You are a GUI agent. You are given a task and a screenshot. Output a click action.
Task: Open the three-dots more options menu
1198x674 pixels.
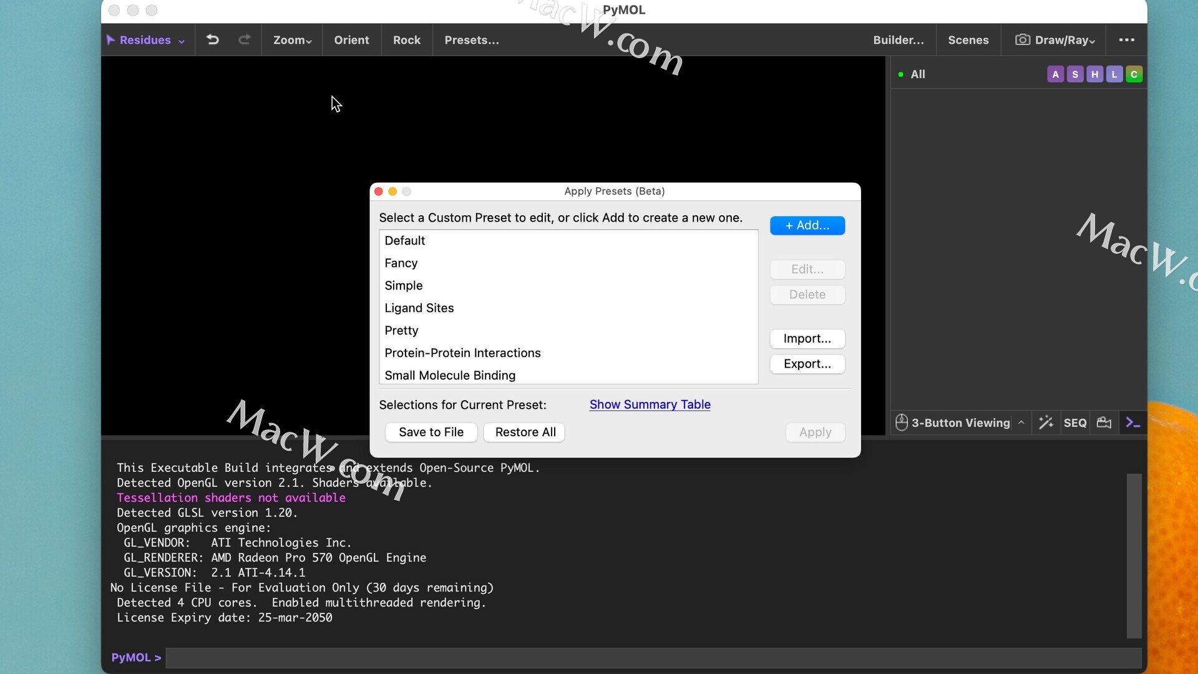tap(1127, 40)
